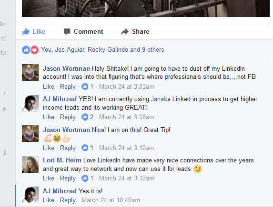Like Jason Wortman's Great Tip comment
This screenshot has height=207, width=273.
[49, 148]
